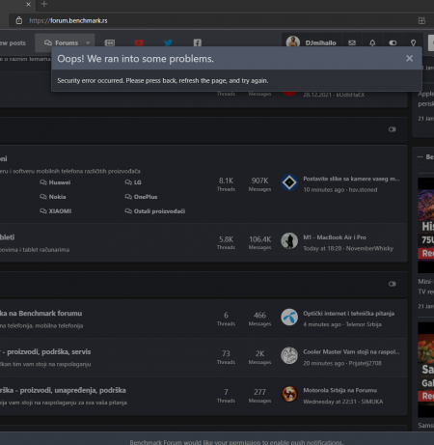Open thread Optički internet i tehnička pitanja

[x=348, y=314]
